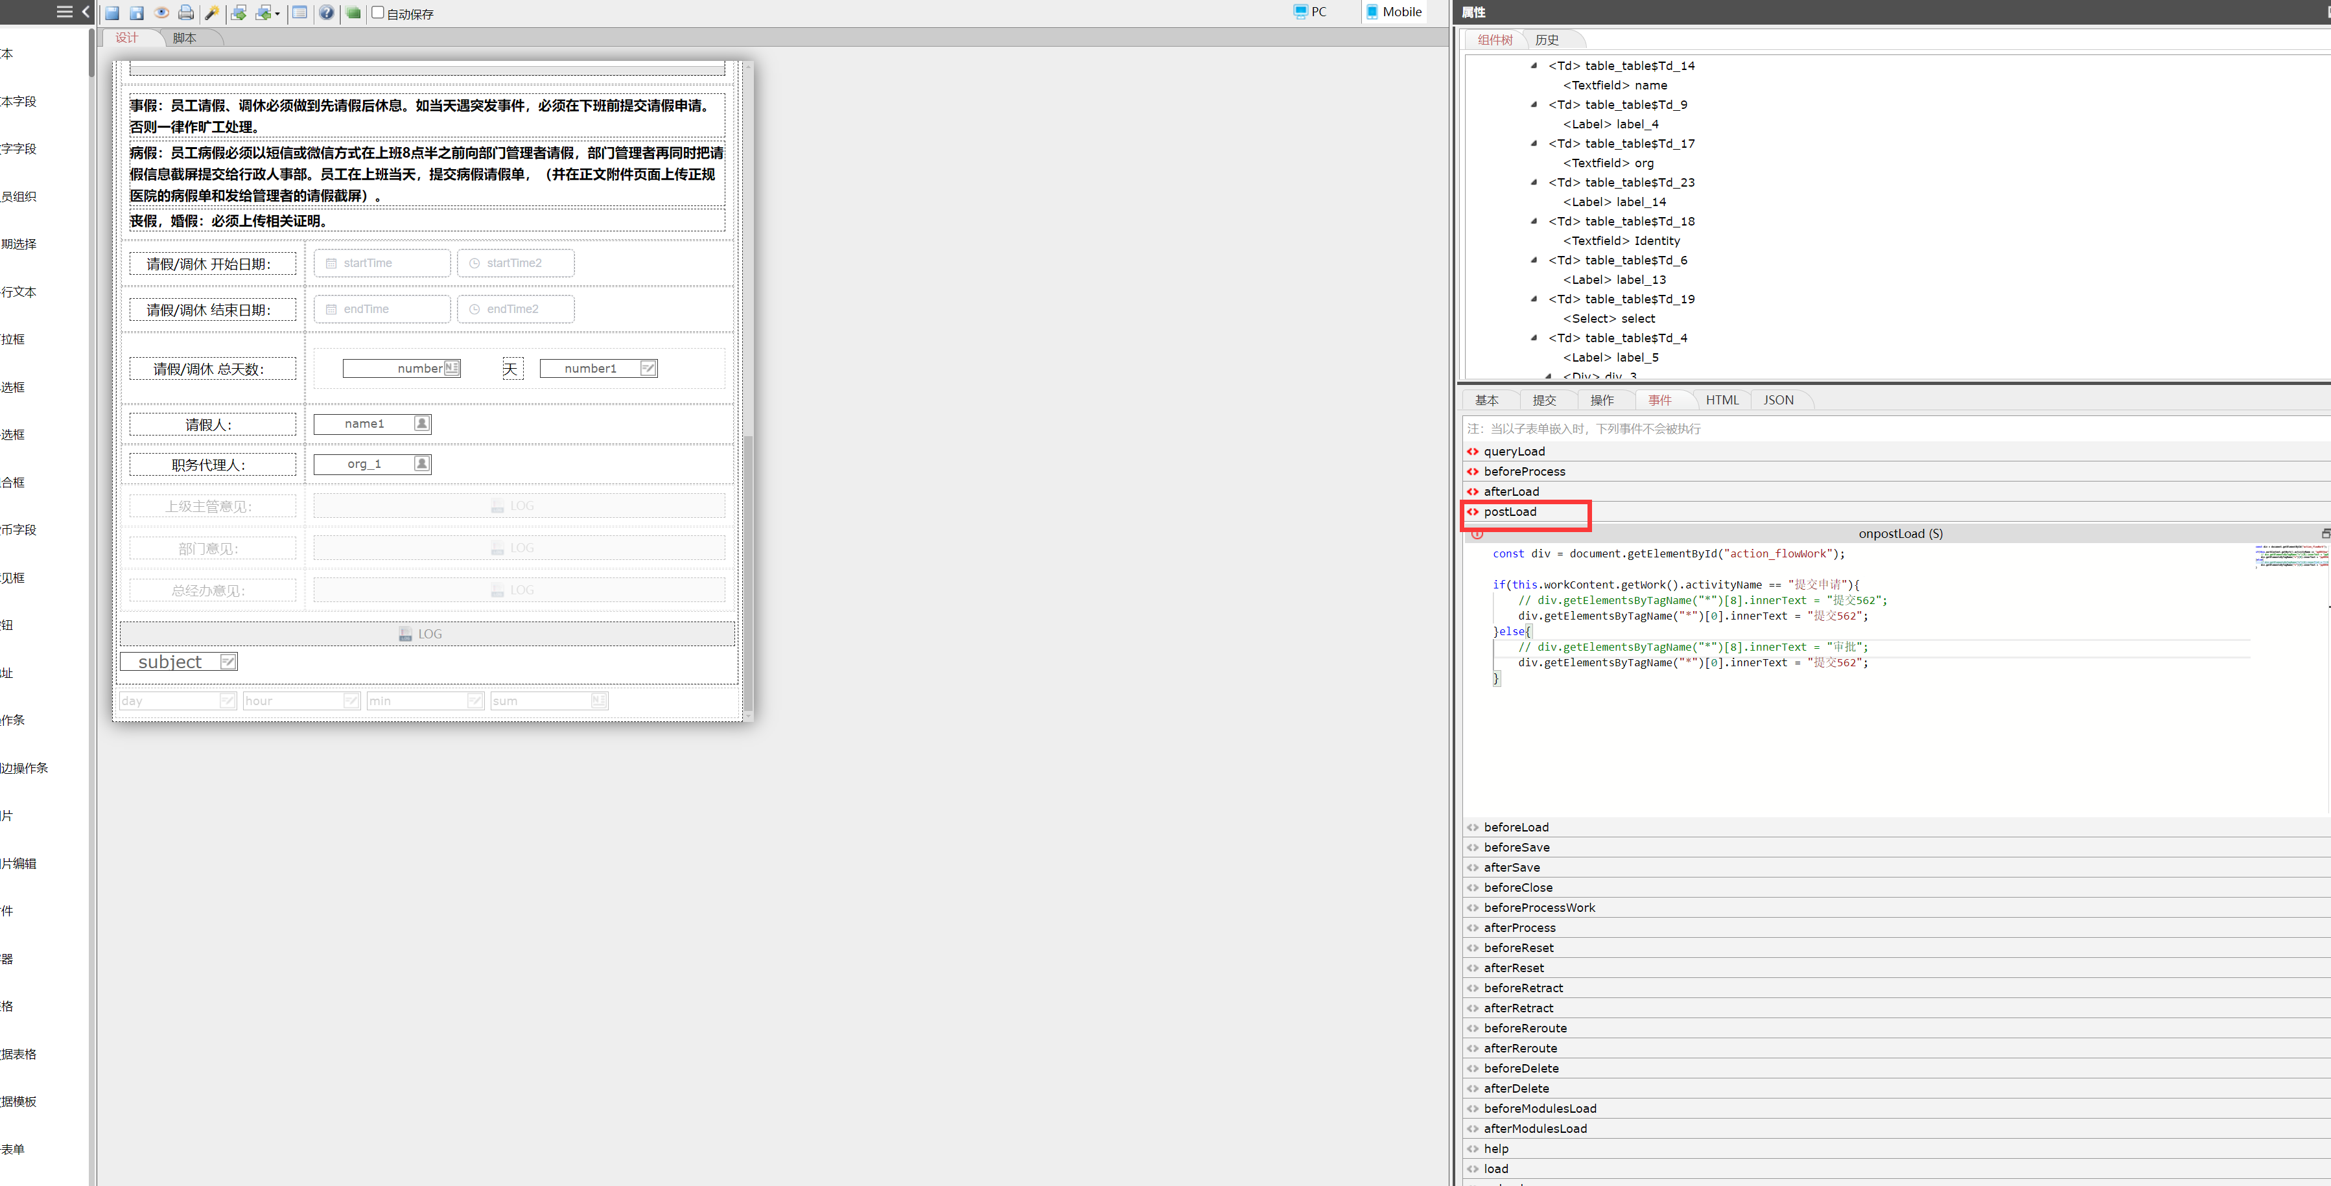Switch to Mobile view mode

tap(1394, 12)
